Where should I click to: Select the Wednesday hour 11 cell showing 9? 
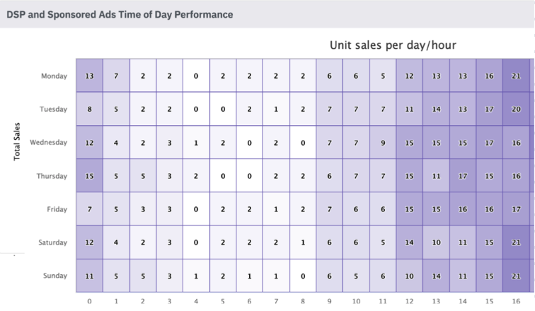pos(383,142)
